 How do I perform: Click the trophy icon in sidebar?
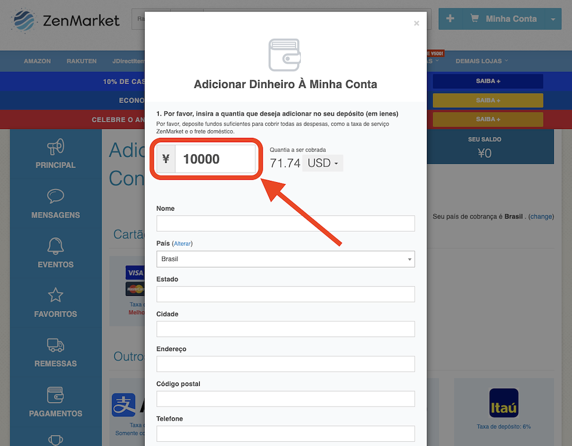tap(56, 440)
